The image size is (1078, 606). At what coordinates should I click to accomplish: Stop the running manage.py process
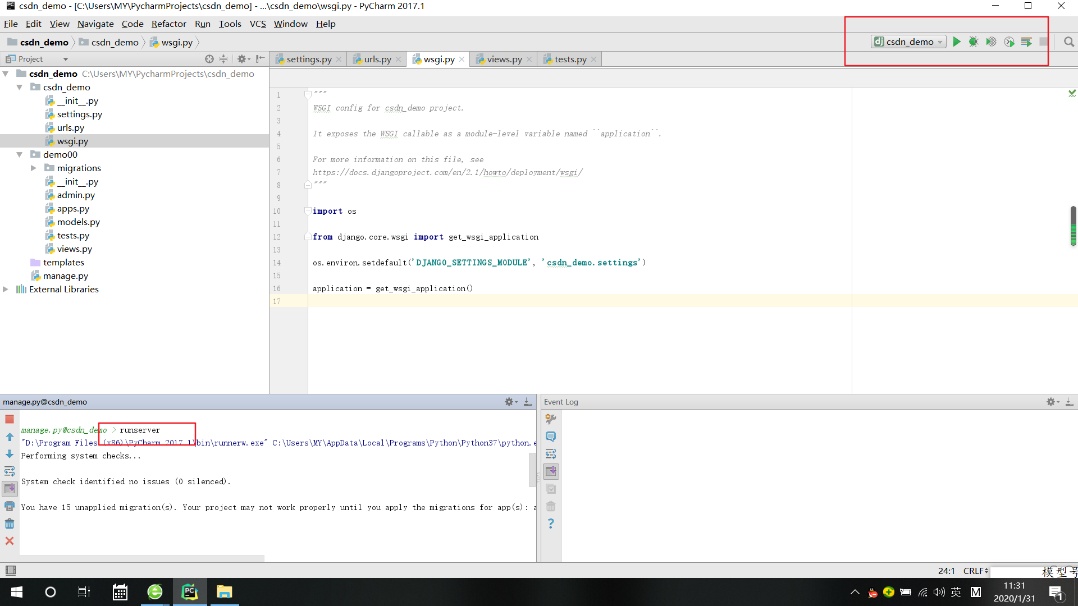[10, 419]
